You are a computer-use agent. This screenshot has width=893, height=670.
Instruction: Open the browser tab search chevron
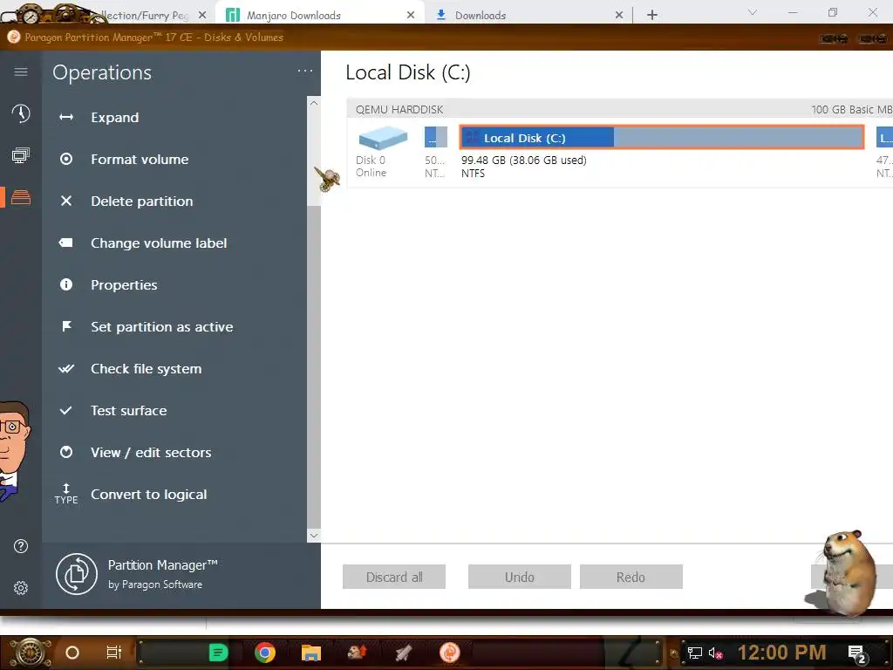point(753,12)
